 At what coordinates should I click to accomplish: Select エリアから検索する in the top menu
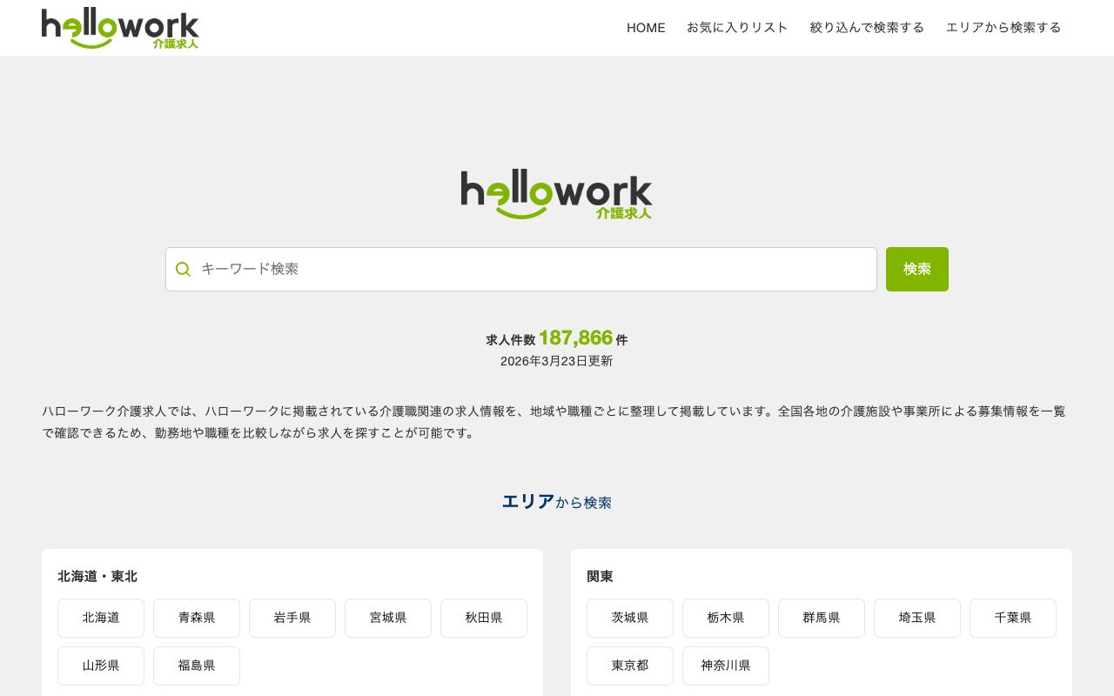click(1003, 28)
